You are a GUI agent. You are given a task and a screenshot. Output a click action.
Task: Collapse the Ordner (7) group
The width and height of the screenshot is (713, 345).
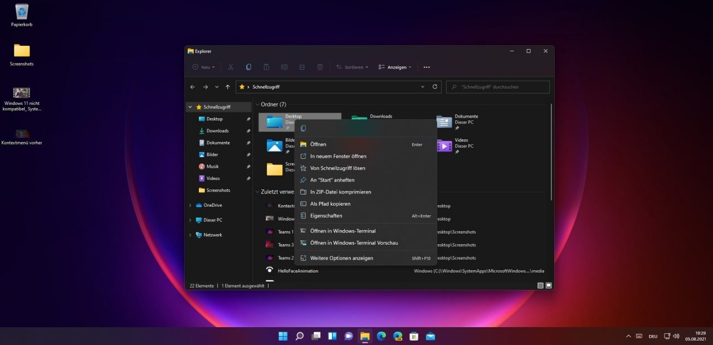click(x=257, y=105)
